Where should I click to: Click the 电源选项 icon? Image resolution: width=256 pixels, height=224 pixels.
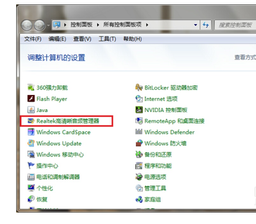point(139,177)
